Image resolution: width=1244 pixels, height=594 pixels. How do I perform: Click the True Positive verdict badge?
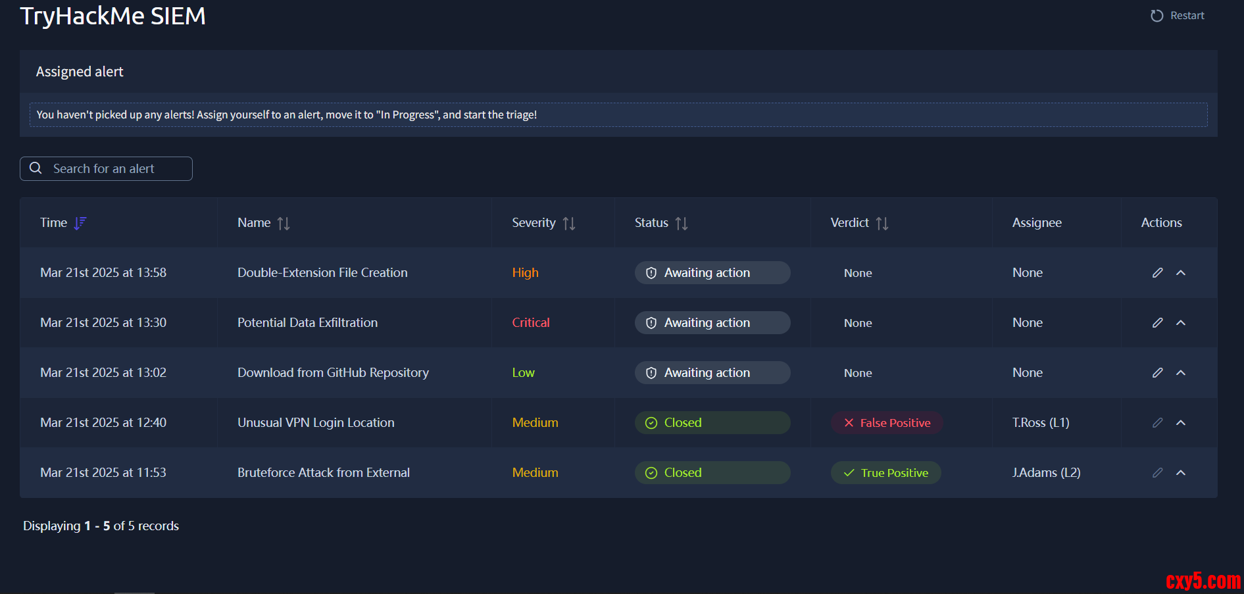click(885, 473)
